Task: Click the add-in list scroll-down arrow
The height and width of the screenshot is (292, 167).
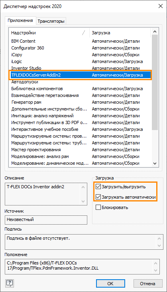Action: 155,164
